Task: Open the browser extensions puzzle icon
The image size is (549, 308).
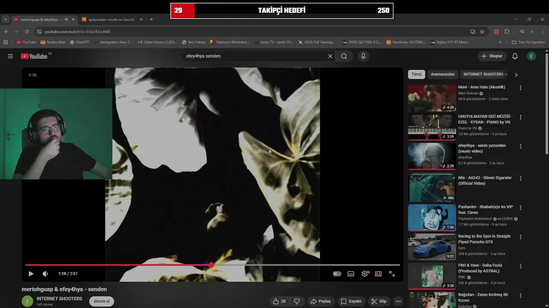Action: point(507,32)
